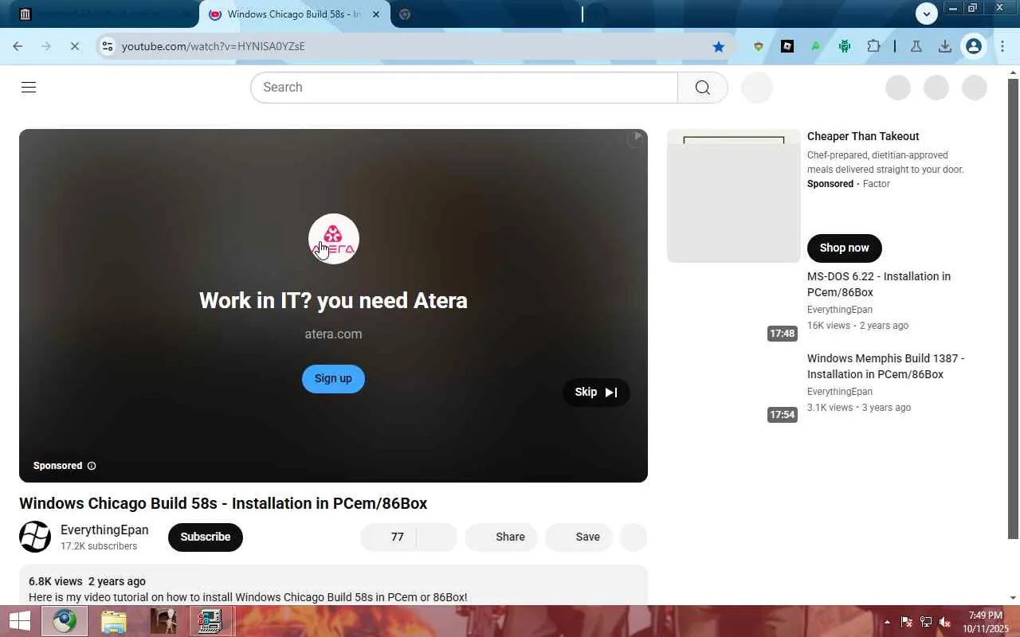Image resolution: width=1020 pixels, height=637 pixels.
Task: Click the Share button
Action: click(x=501, y=537)
